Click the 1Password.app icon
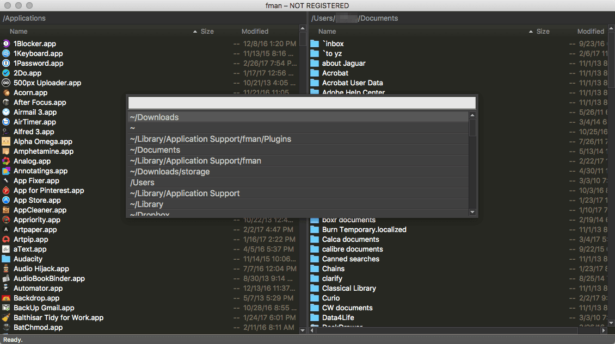The image size is (615, 344). tap(6, 63)
